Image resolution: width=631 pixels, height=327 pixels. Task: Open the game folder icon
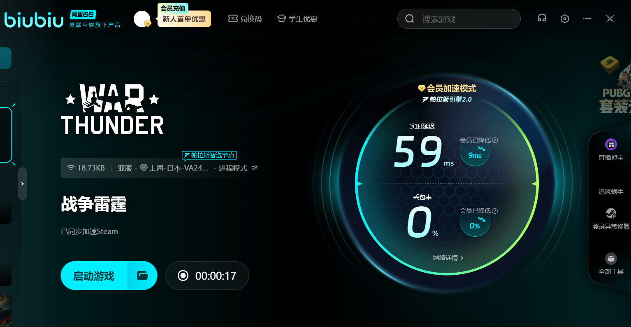tap(142, 276)
